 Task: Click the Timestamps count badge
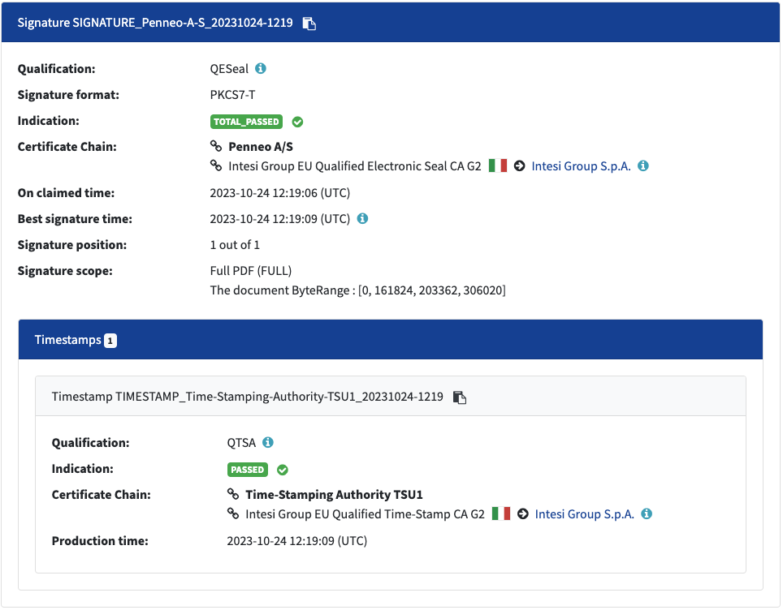tap(110, 341)
